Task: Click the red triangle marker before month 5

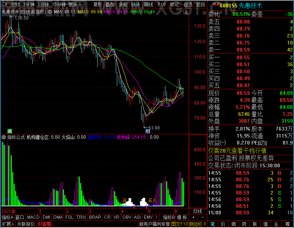Action: pos(147,208)
